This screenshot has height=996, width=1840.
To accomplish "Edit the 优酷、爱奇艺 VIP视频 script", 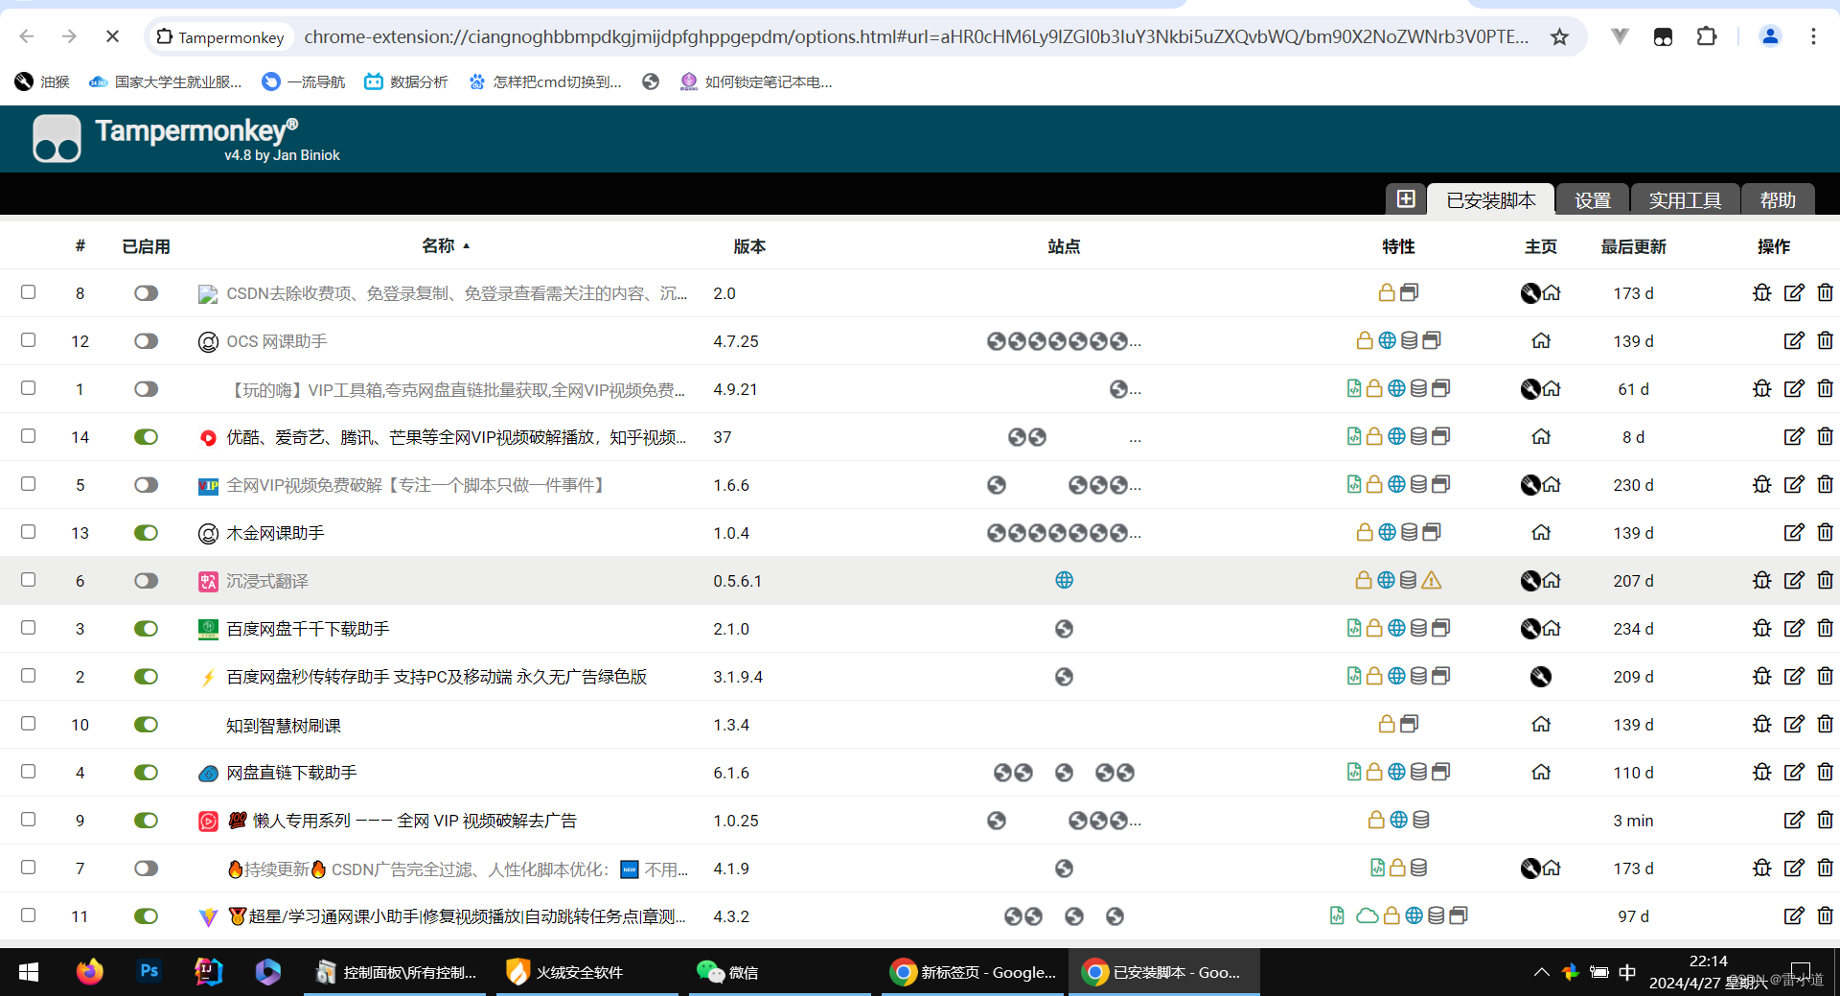I will (x=1794, y=436).
